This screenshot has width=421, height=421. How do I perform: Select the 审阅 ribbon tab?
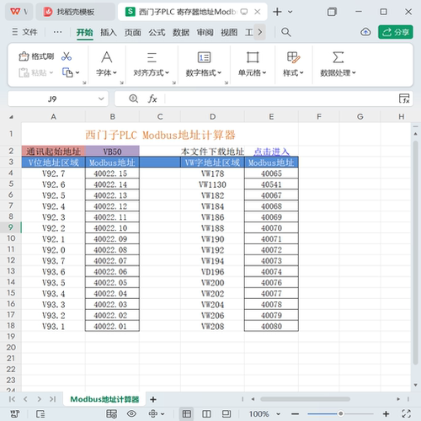pyautogui.click(x=205, y=33)
